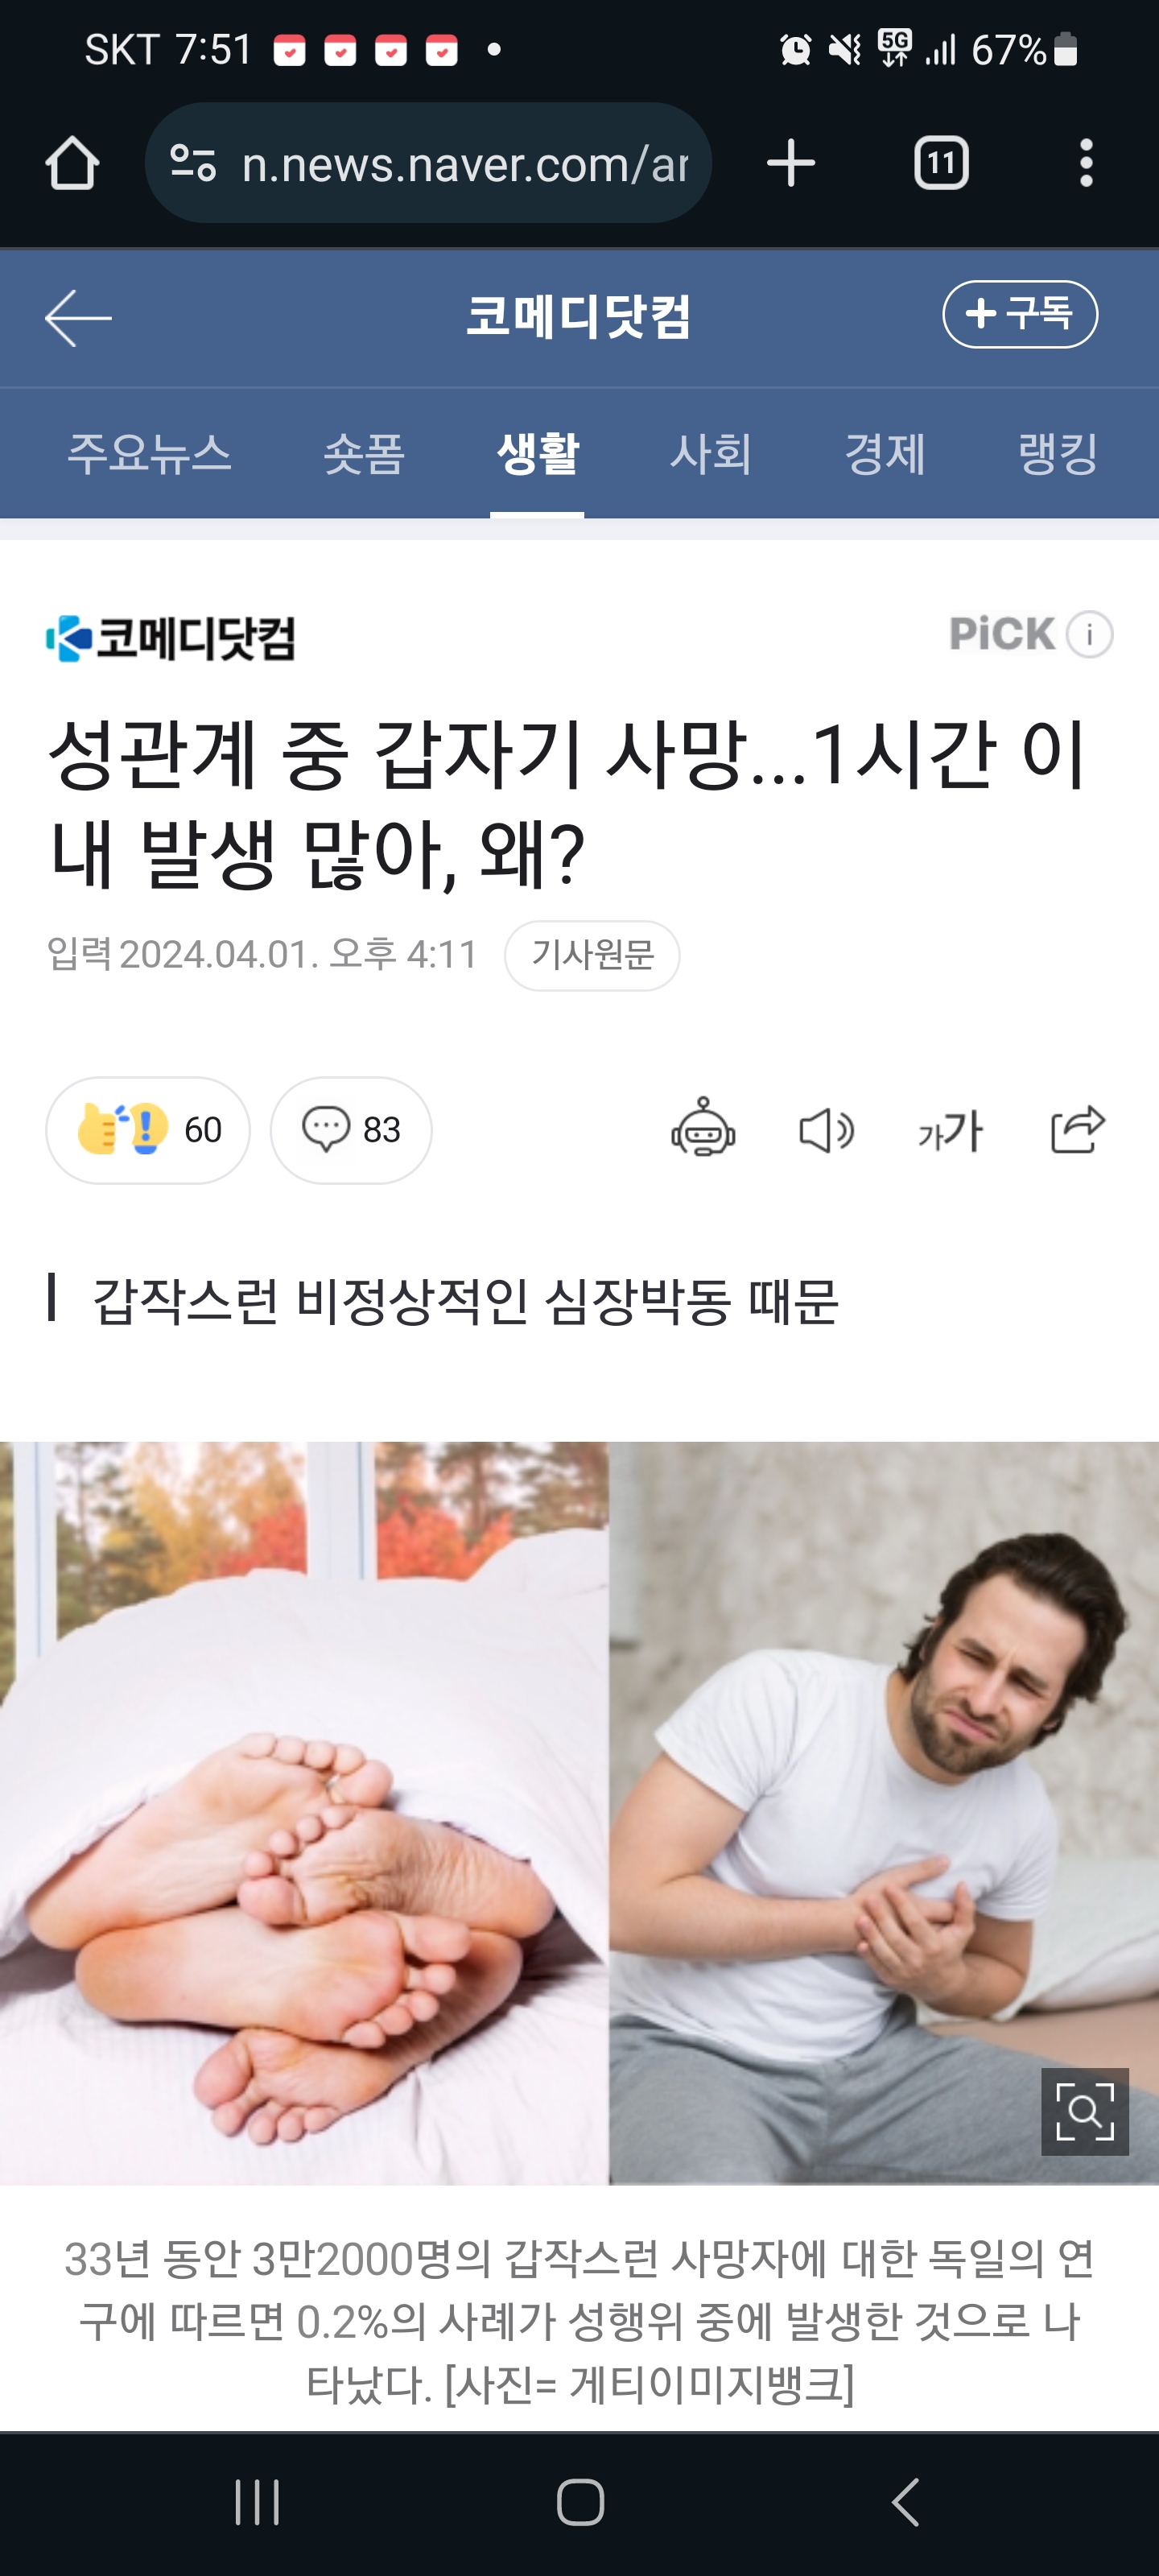The width and height of the screenshot is (1159, 2576).
Task: Open the browser three-dot menu
Action: point(1086,163)
